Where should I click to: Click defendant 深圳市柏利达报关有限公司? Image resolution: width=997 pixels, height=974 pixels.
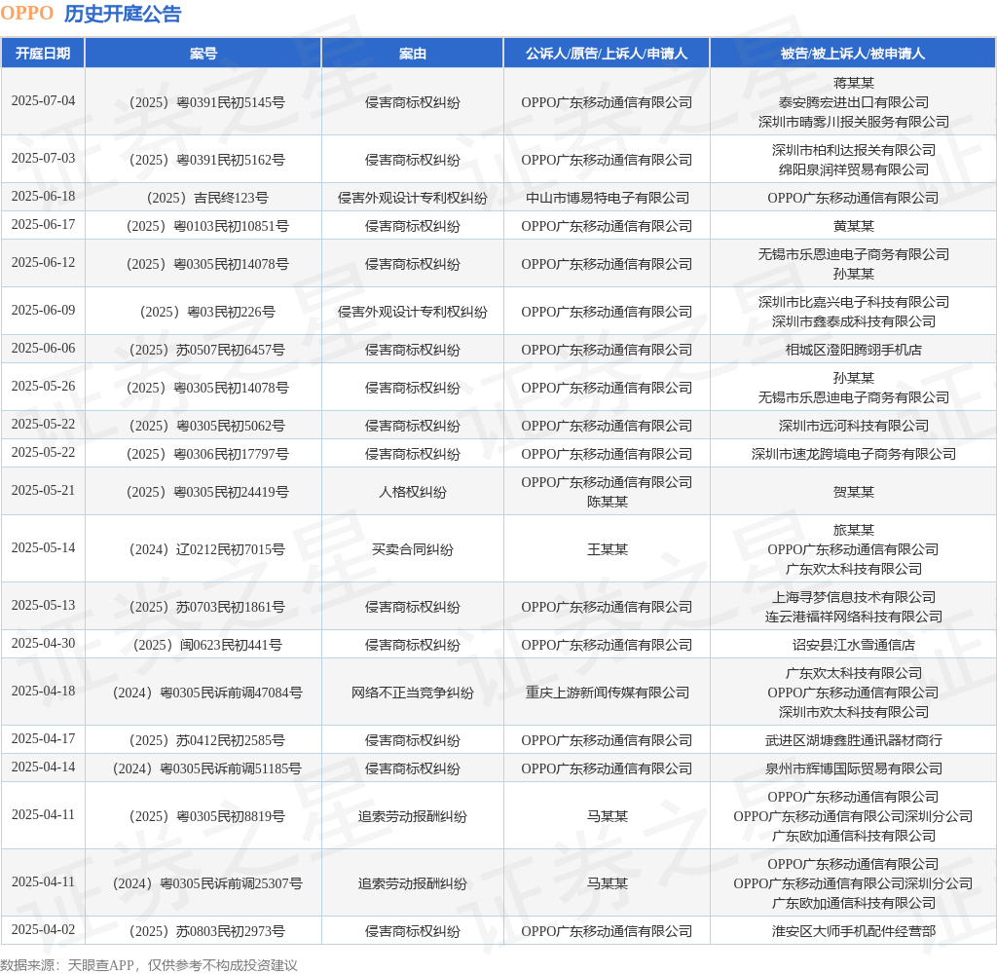pyautogui.click(x=853, y=150)
